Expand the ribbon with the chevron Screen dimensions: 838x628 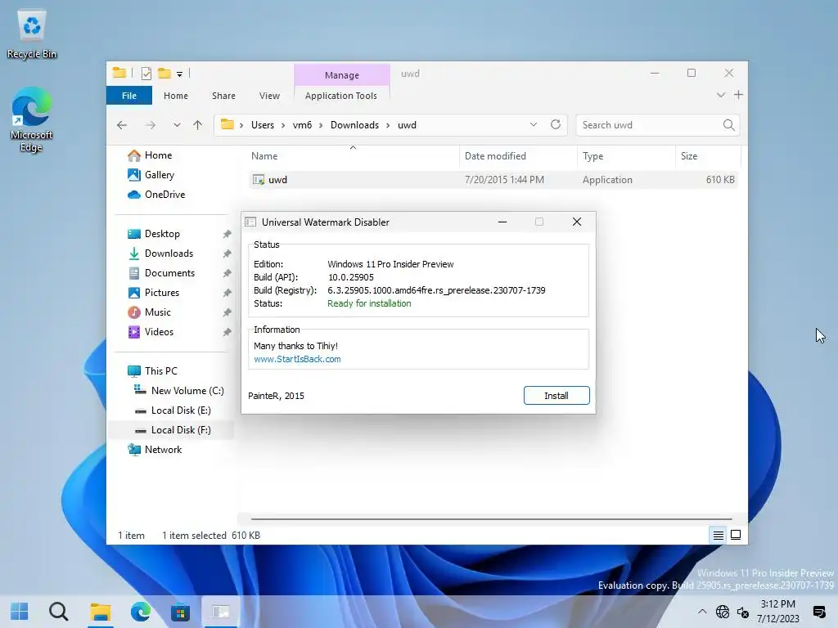[721, 95]
